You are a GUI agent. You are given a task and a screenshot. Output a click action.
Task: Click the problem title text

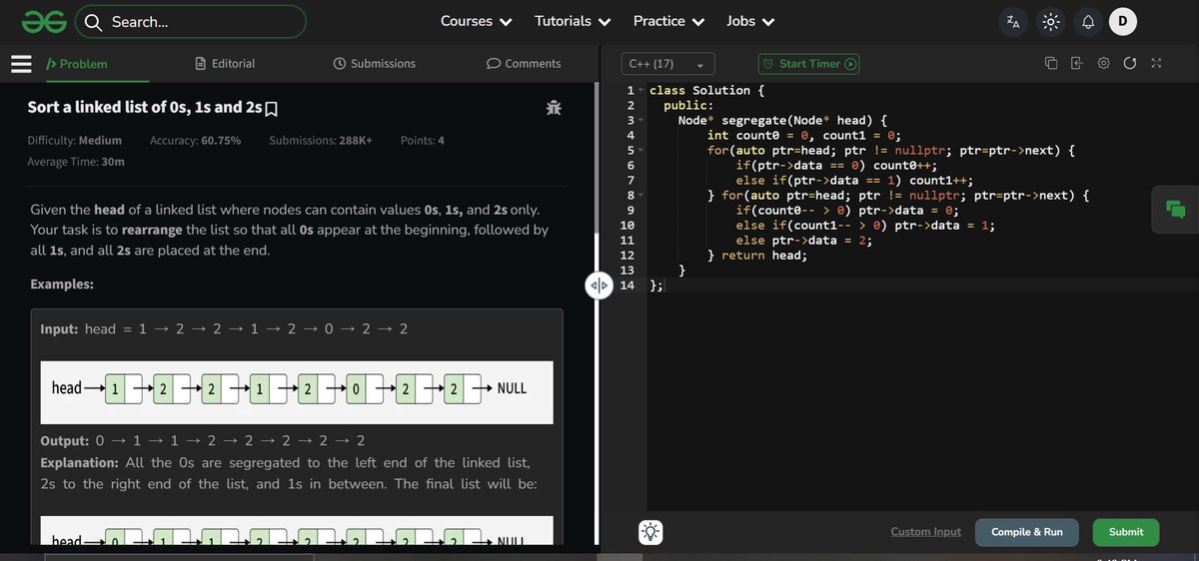[145, 108]
